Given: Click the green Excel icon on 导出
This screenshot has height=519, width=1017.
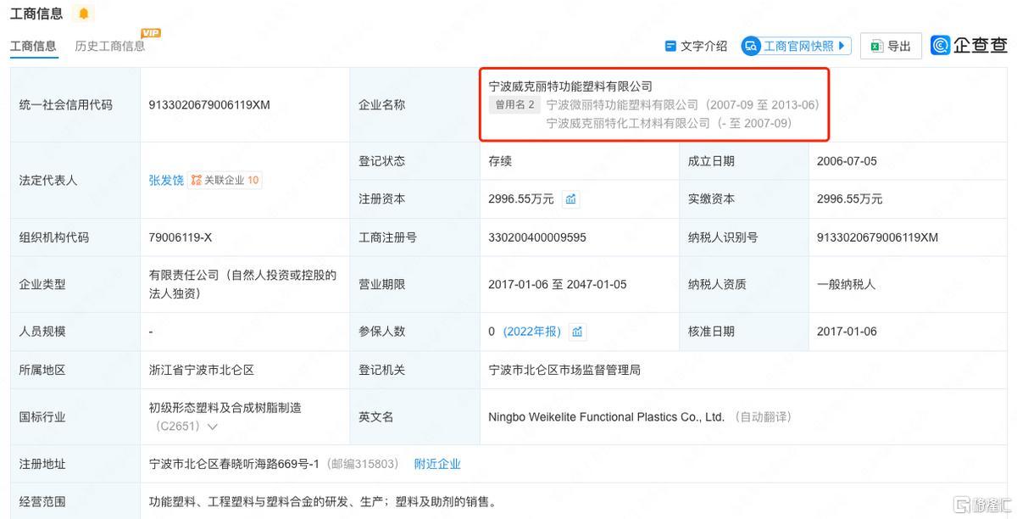Looking at the screenshot, I should (876, 46).
